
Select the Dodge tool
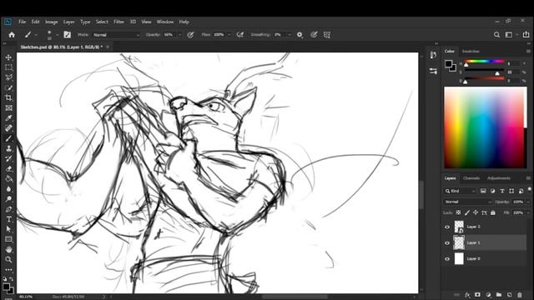pyautogui.click(x=9, y=199)
